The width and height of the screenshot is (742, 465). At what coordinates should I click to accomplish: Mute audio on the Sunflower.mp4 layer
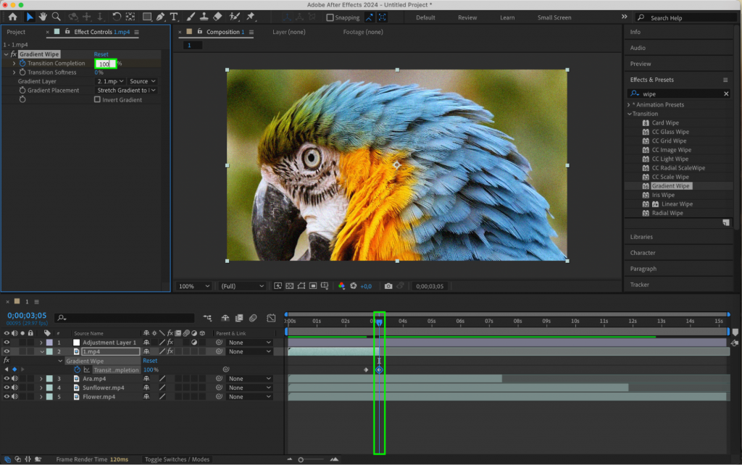coord(14,388)
